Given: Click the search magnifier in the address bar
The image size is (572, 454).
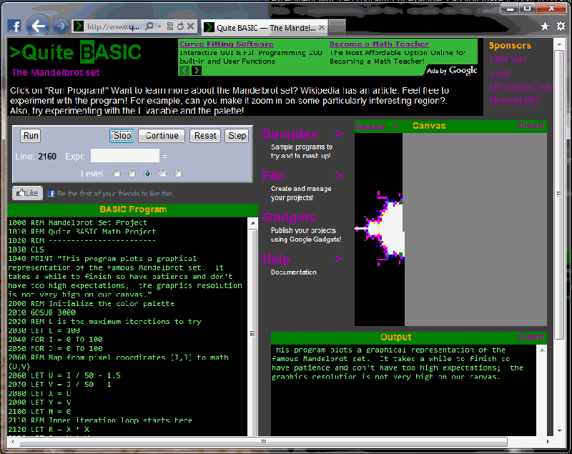Looking at the screenshot, I should pos(149,26).
